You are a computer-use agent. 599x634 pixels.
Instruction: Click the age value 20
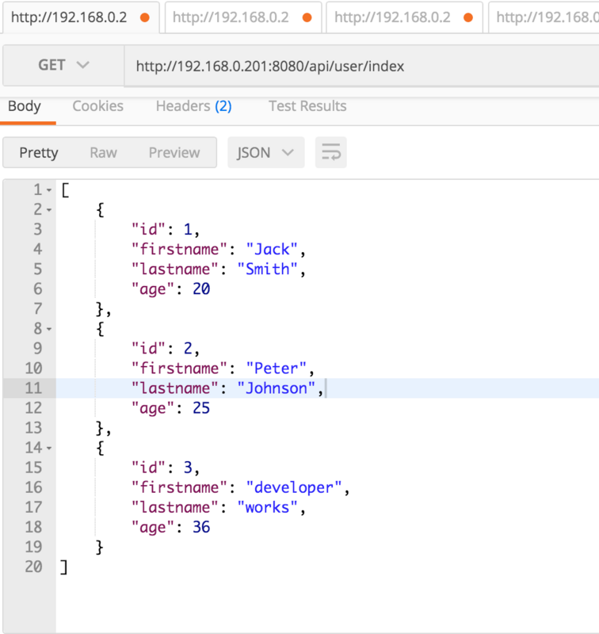[201, 289]
